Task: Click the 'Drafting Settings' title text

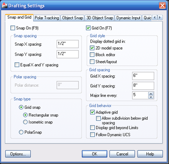Action: tap(26, 6)
